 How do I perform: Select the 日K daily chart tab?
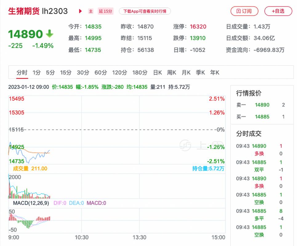pyautogui.click(x=157, y=73)
